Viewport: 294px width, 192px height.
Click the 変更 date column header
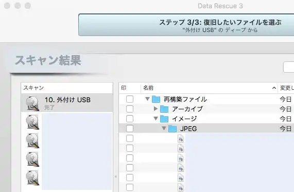coord(286,88)
